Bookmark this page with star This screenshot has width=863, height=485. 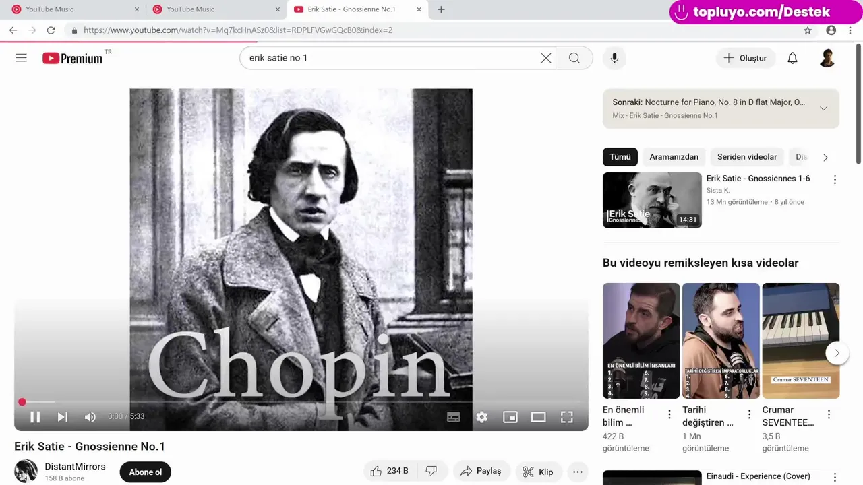(808, 30)
